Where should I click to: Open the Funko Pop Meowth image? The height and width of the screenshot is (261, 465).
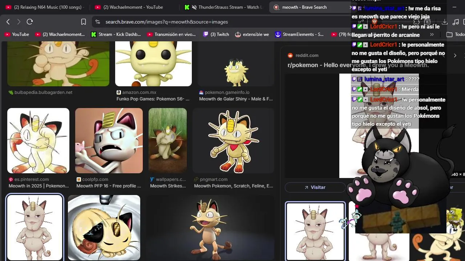coord(153,63)
